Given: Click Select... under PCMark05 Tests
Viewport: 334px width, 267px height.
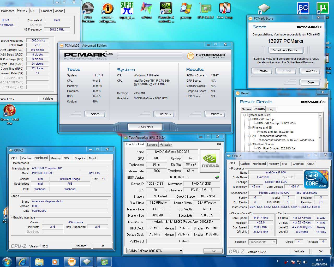Looking at the screenshot, I should click(96, 114).
